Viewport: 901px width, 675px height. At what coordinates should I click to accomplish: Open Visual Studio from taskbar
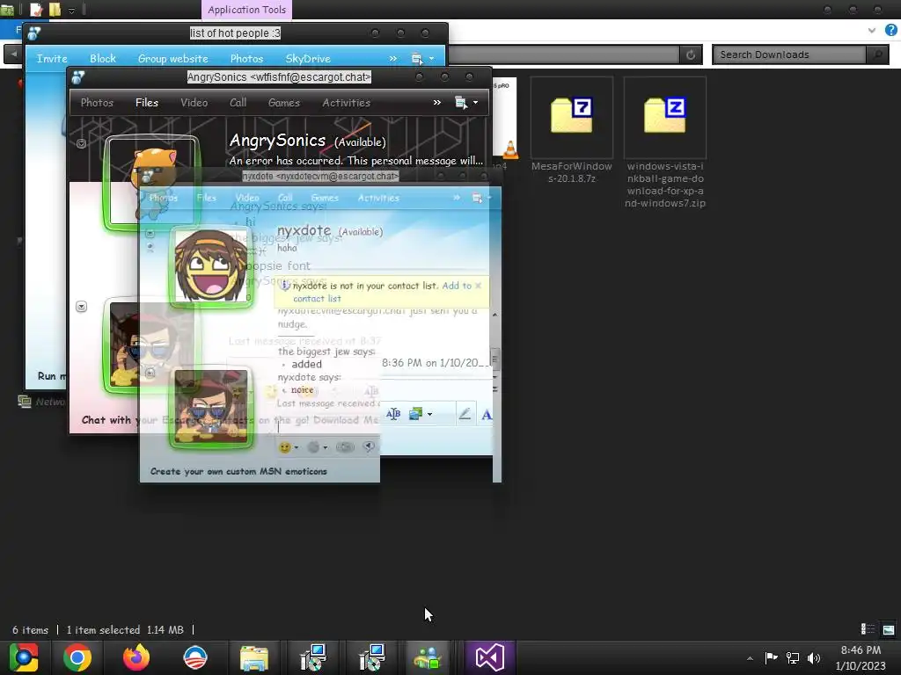[489, 657]
